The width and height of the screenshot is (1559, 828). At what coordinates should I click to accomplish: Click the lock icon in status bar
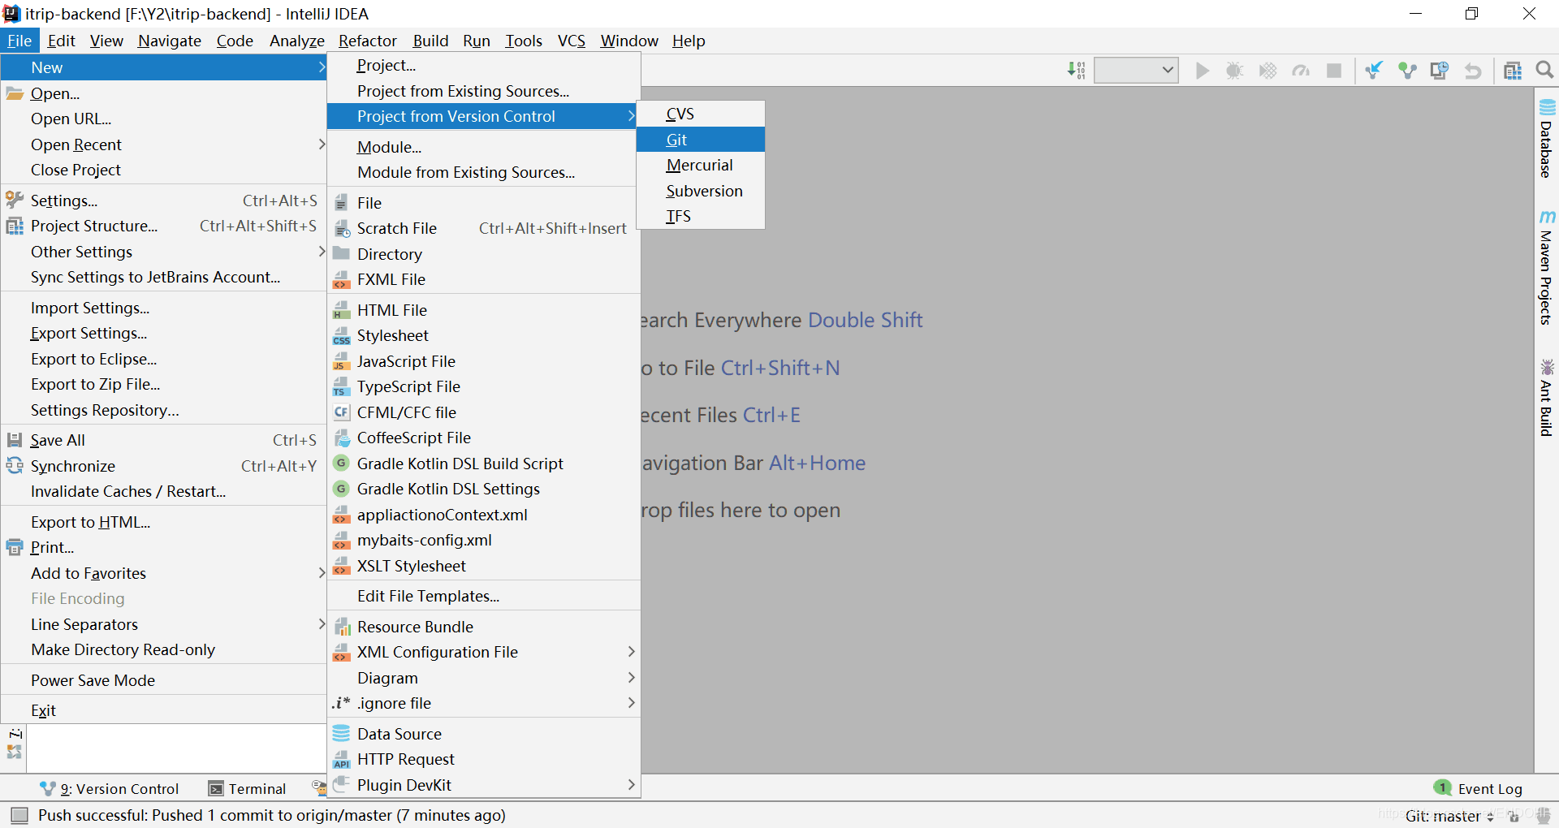(x=1514, y=816)
